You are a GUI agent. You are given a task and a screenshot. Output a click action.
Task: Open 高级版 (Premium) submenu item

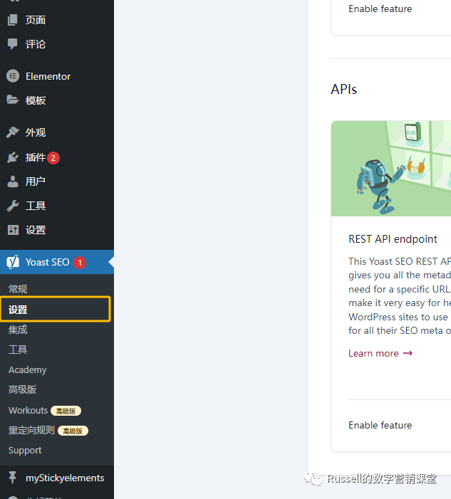click(x=22, y=389)
